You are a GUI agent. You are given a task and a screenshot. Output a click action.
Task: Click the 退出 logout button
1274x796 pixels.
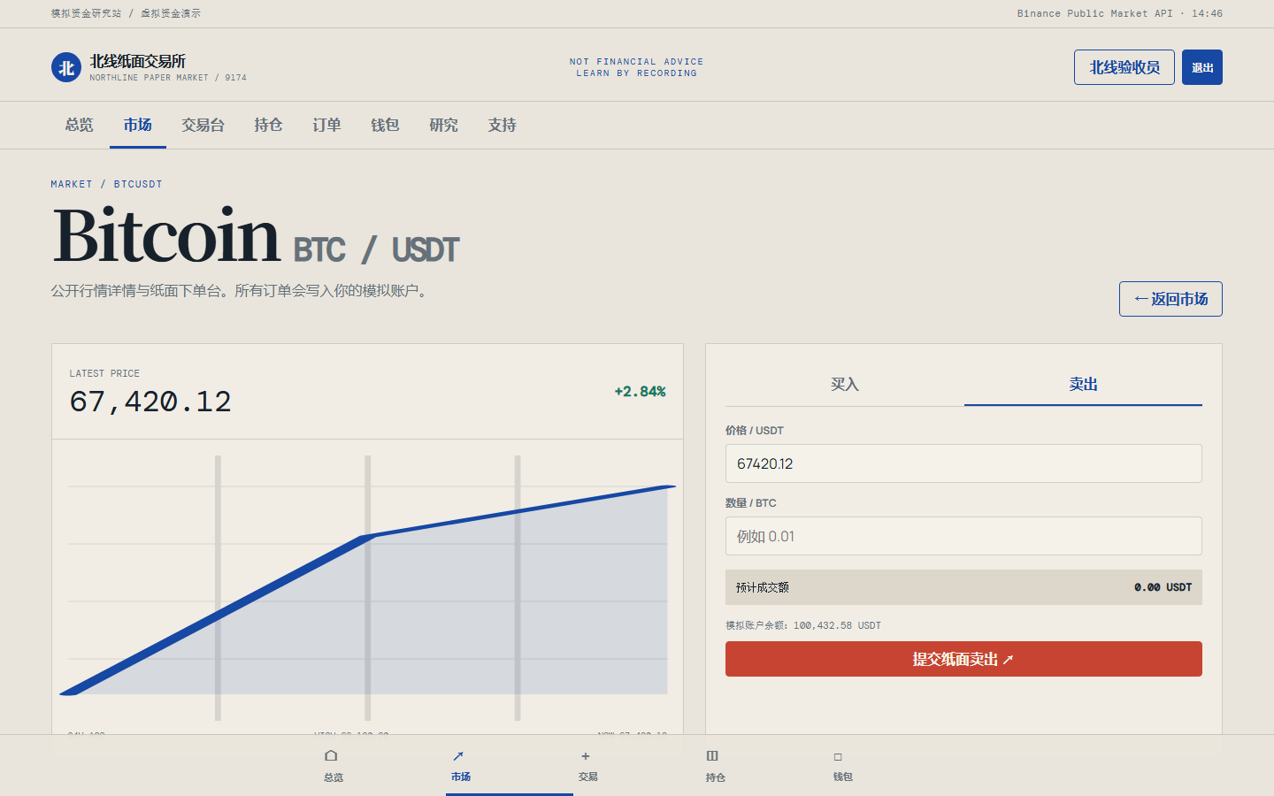1202,67
